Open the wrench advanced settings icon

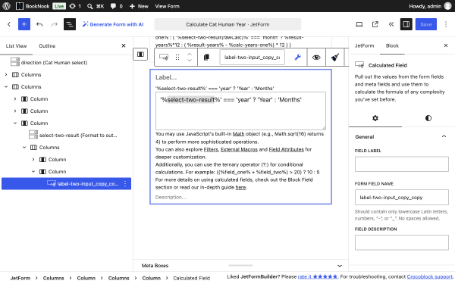pos(298,57)
